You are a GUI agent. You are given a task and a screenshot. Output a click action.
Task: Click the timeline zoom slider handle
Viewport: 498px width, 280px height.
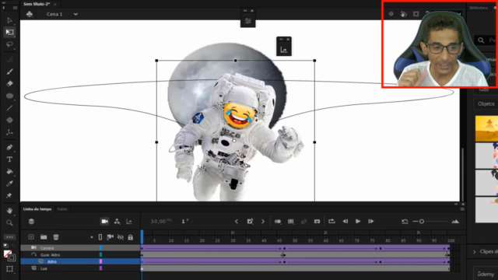tap(422, 222)
